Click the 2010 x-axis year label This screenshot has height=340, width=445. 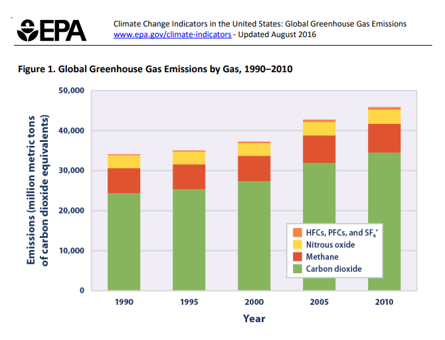pos(384,302)
